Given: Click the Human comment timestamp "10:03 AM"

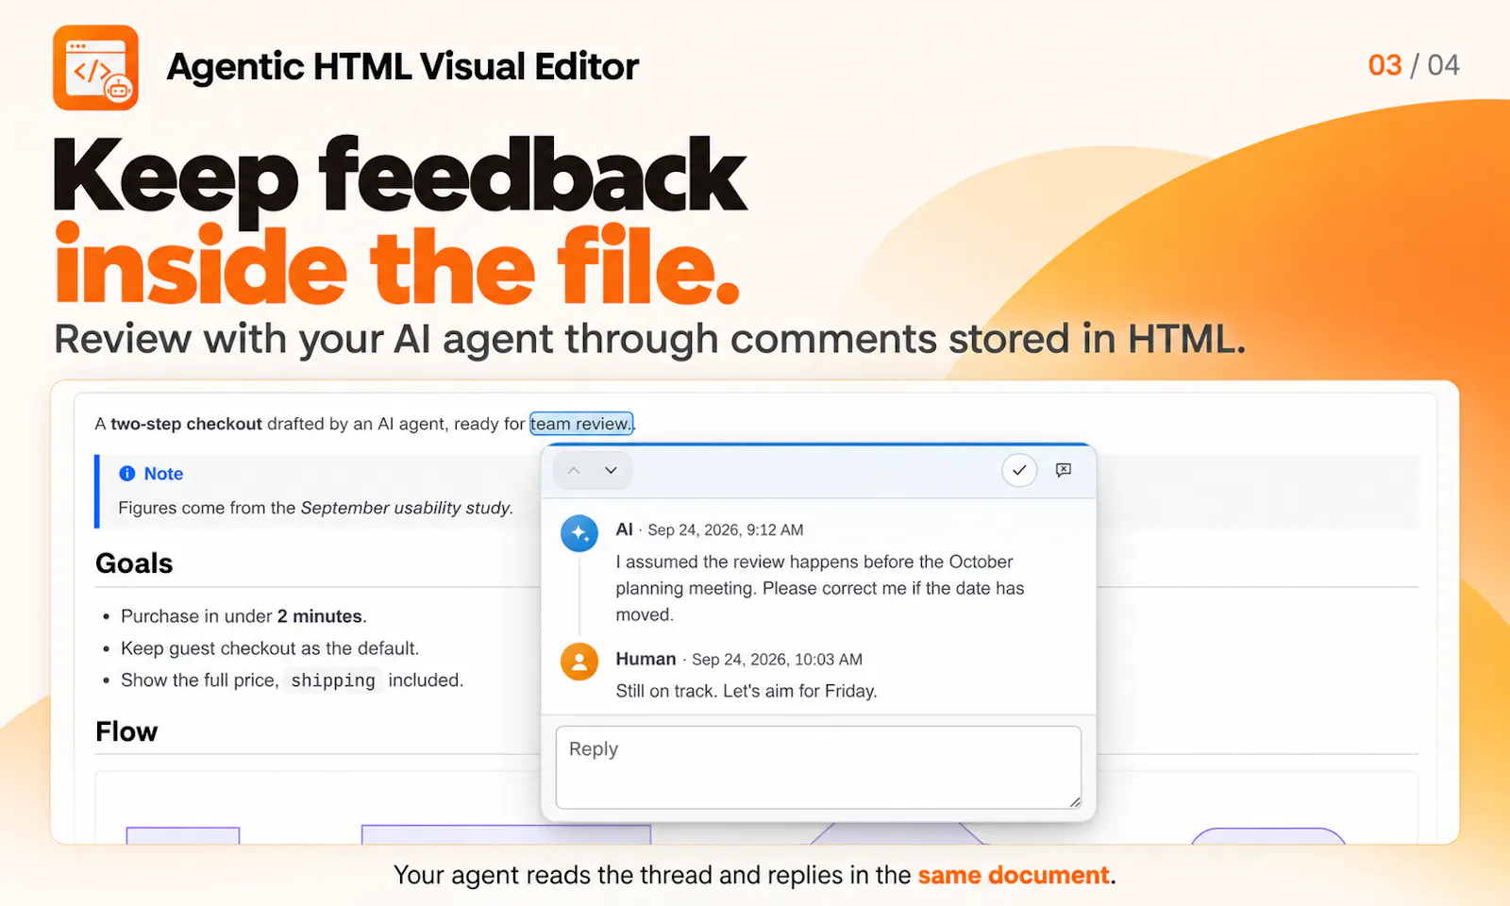Looking at the screenshot, I should pos(829,660).
